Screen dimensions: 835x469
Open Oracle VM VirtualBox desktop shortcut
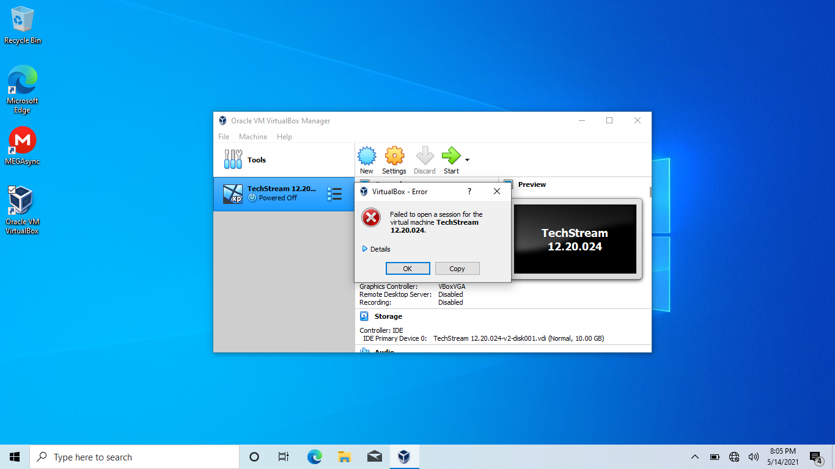pos(23,211)
